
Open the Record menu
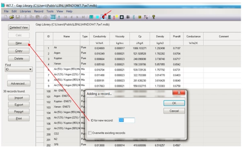pyautogui.click(x=40, y=11)
